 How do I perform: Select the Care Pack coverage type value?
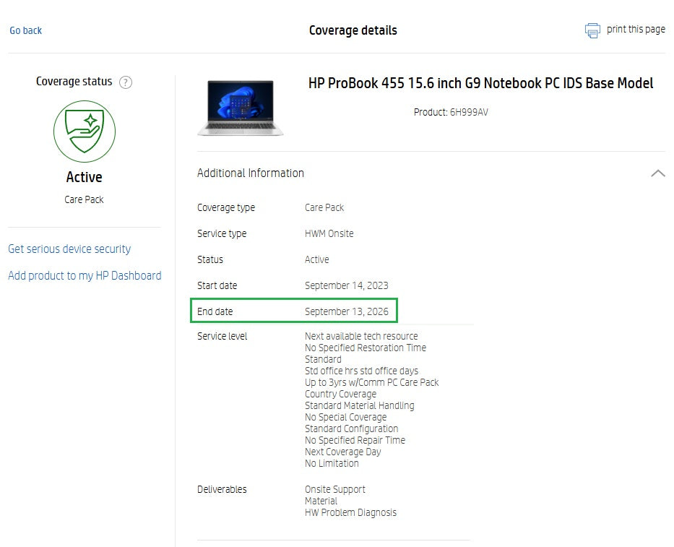(x=324, y=207)
